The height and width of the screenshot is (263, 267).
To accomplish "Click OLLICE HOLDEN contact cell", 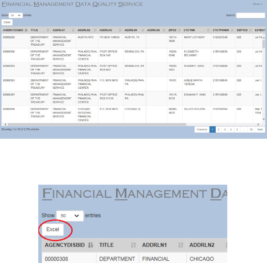I will point(197,114).
